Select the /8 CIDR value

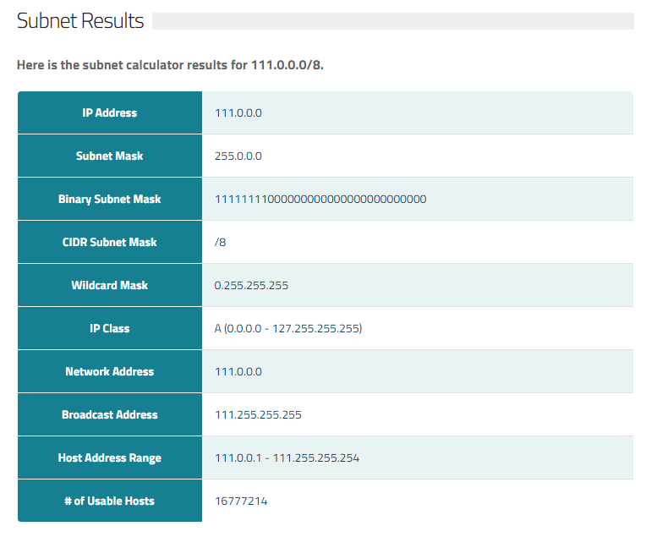coord(221,243)
